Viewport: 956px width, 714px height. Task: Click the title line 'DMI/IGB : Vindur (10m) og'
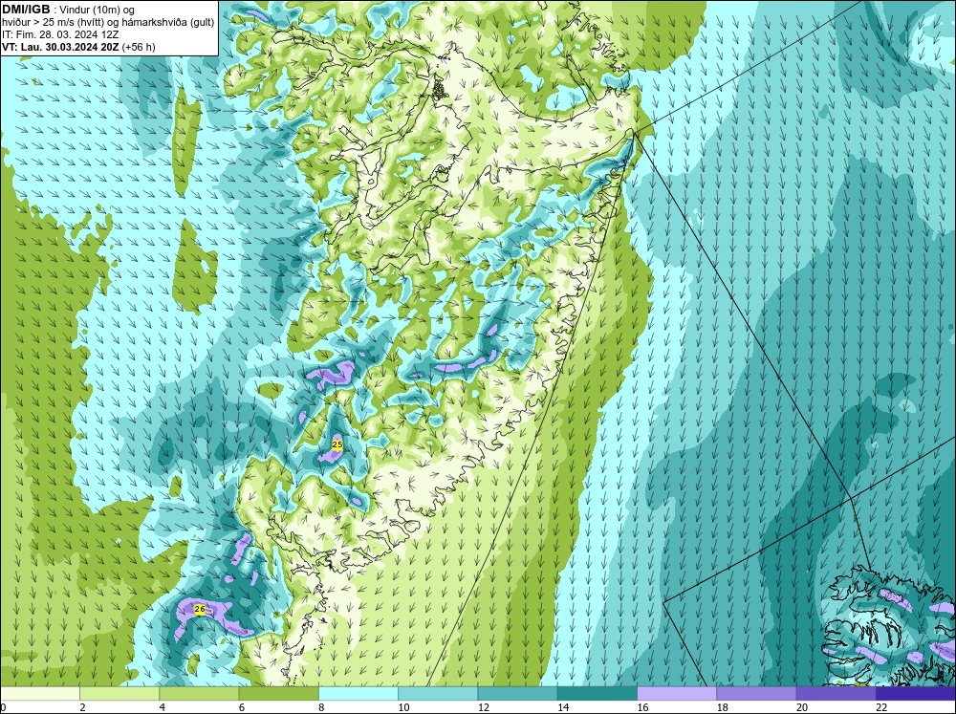(68, 10)
